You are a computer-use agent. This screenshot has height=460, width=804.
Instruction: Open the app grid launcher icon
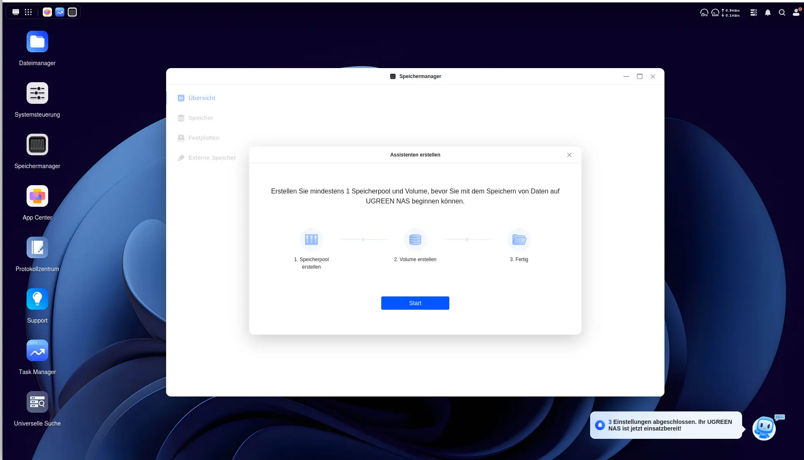(x=28, y=12)
